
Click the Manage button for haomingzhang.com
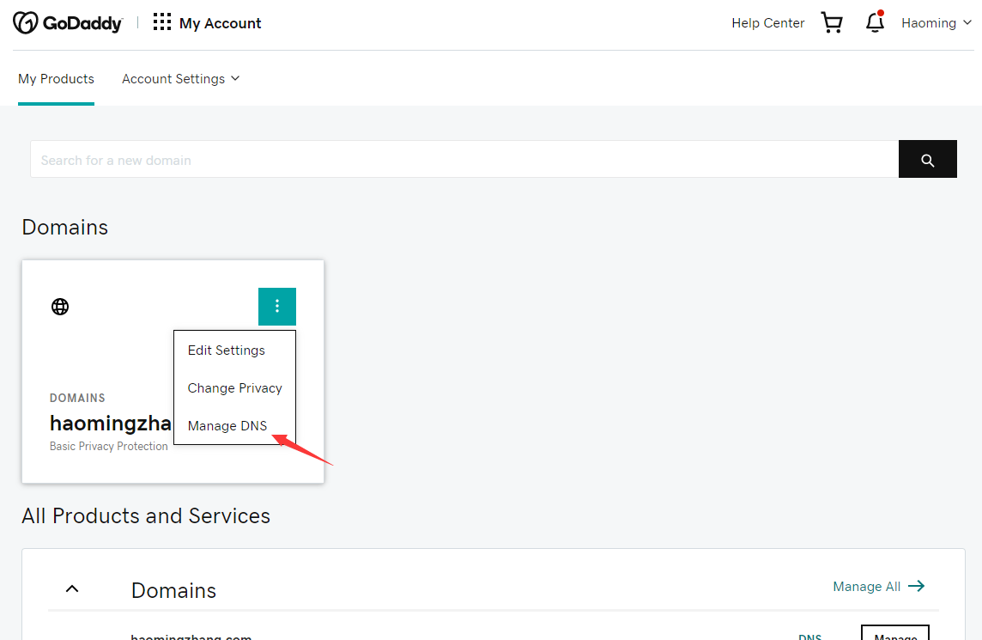point(895,633)
